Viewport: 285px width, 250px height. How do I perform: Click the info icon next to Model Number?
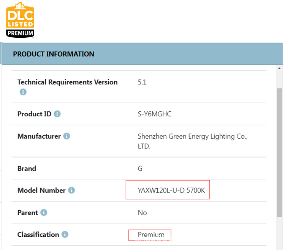pyautogui.click(x=71, y=190)
